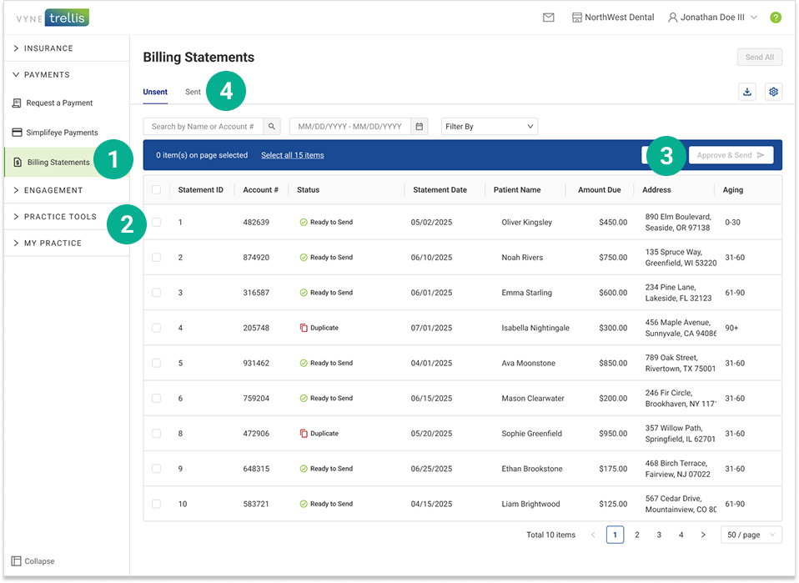
Task: Click the green help question mark icon
Action: click(x=775, y=18)
